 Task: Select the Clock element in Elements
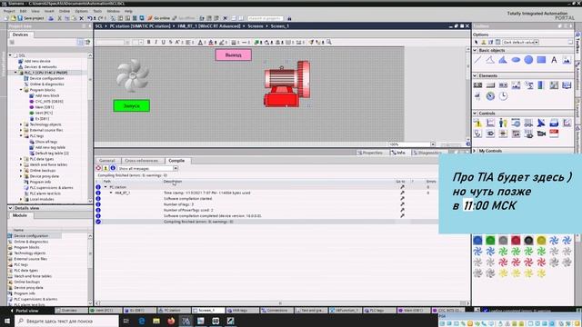pyautogui.click(x=503, y=96)
